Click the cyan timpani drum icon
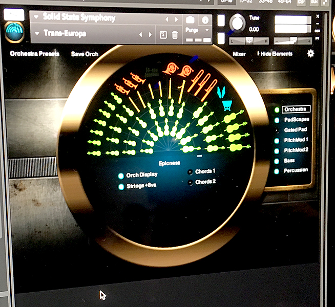Image resolution: width=335 pixels, height=307 pixels. tap(227, 105)
